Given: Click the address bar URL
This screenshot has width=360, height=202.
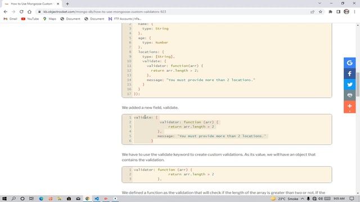Looking at the screenshot, I should click(x=105, y=12).
